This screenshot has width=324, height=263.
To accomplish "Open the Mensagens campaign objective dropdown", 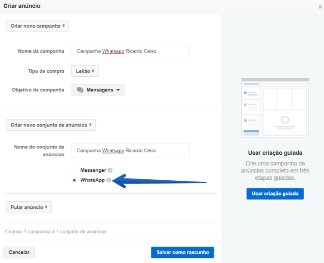I will click(98, 90).
